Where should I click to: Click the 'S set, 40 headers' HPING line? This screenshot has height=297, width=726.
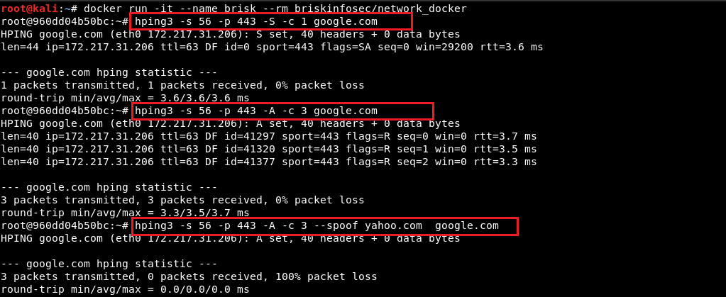coord(230,34)
